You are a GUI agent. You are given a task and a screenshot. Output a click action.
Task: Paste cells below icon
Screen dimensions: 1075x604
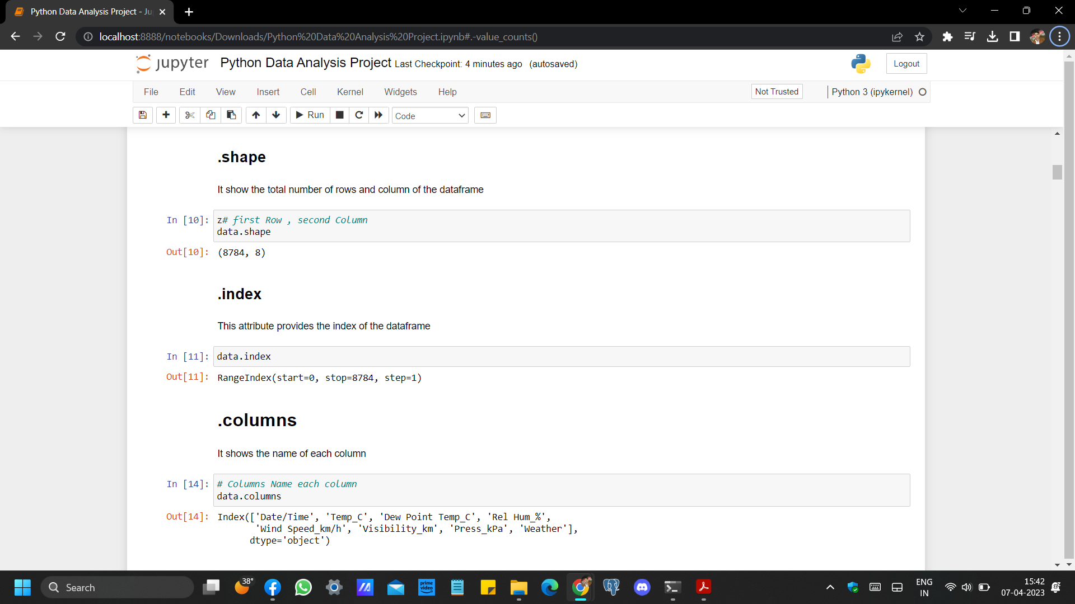pos(231,115)
